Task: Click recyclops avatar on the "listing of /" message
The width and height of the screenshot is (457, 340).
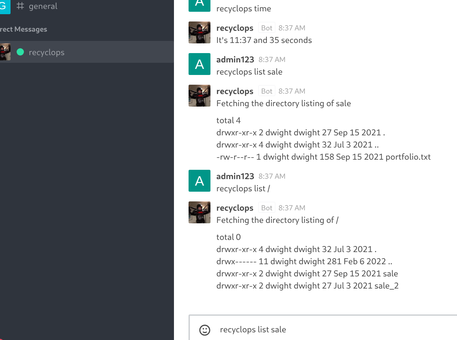Action: coord(200,212)
